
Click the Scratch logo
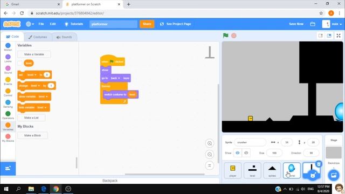(12, 24)
